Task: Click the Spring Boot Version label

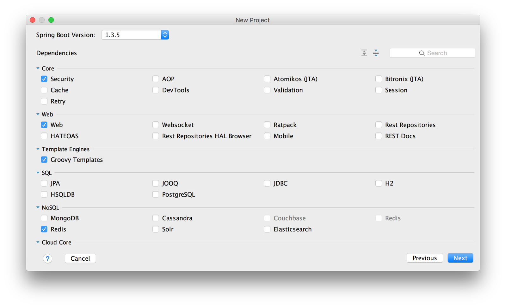Action: (65, 35)
